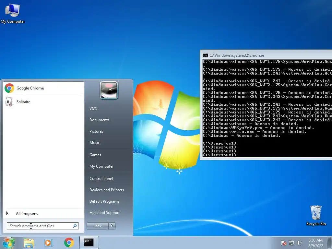The height and width of the screenshot is (249, 332).
Task: Click the Start orb button
Action: [x=8, y=243]
